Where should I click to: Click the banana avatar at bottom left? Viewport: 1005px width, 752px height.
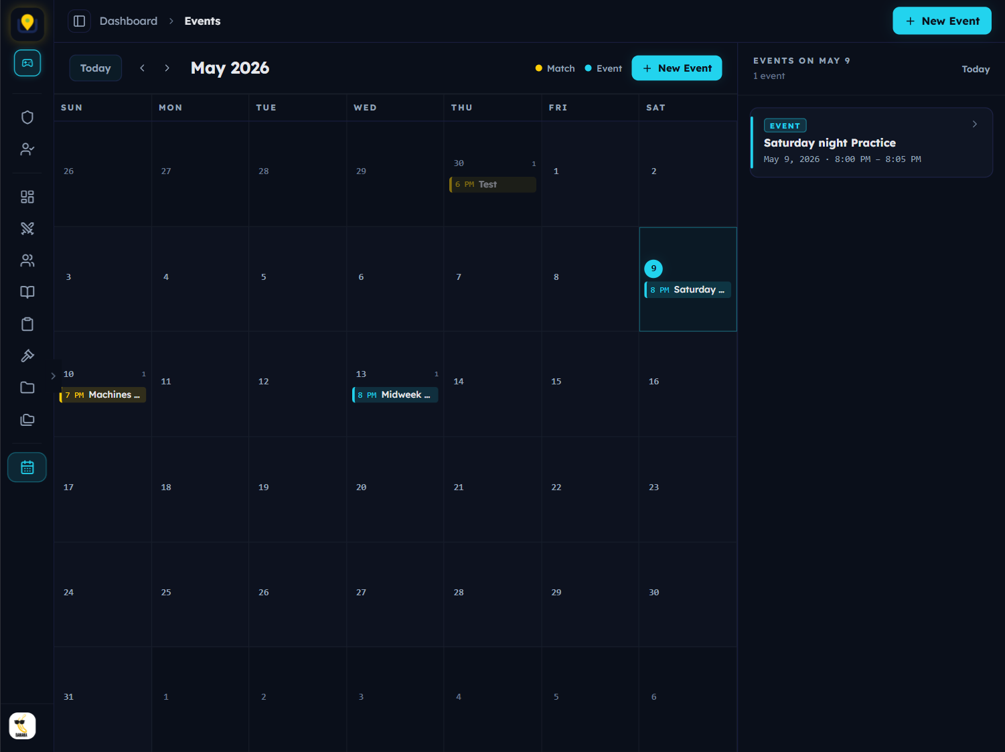pos(22,726)
